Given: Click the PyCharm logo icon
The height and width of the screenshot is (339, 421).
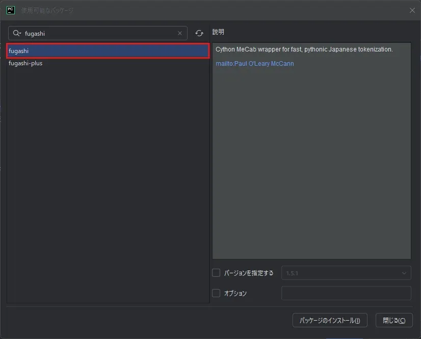Looking at the screenshot, I should coord(11,10).
